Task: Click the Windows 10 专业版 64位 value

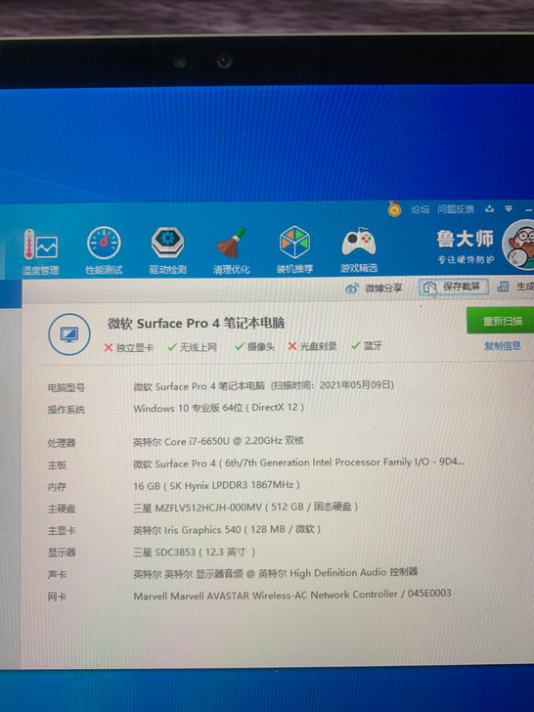Action: coord(218,407)
